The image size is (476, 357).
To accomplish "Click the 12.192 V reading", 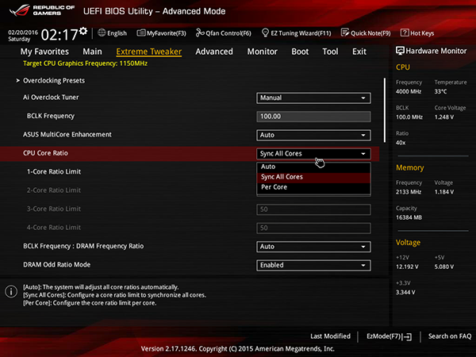I will click(x=407, y=267).
